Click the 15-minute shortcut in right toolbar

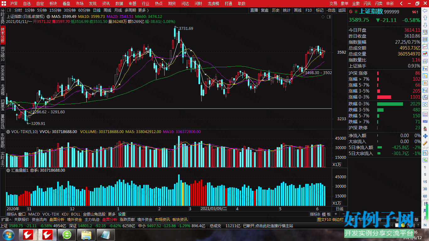(425, 181)
